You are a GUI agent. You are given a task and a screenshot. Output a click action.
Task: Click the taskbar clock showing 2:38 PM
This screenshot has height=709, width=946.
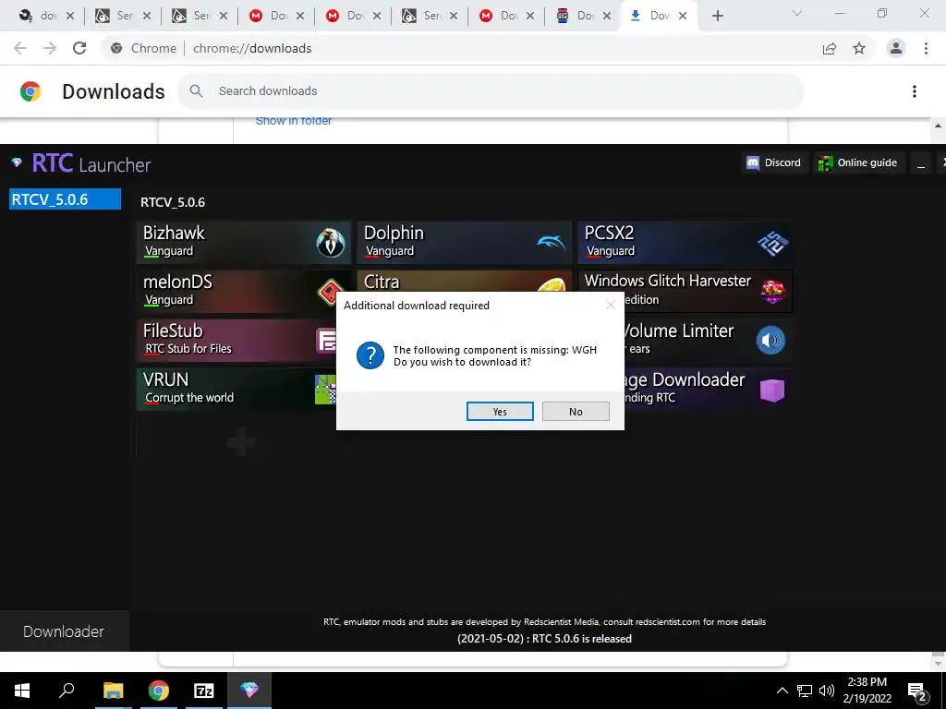tap(867, 691)
